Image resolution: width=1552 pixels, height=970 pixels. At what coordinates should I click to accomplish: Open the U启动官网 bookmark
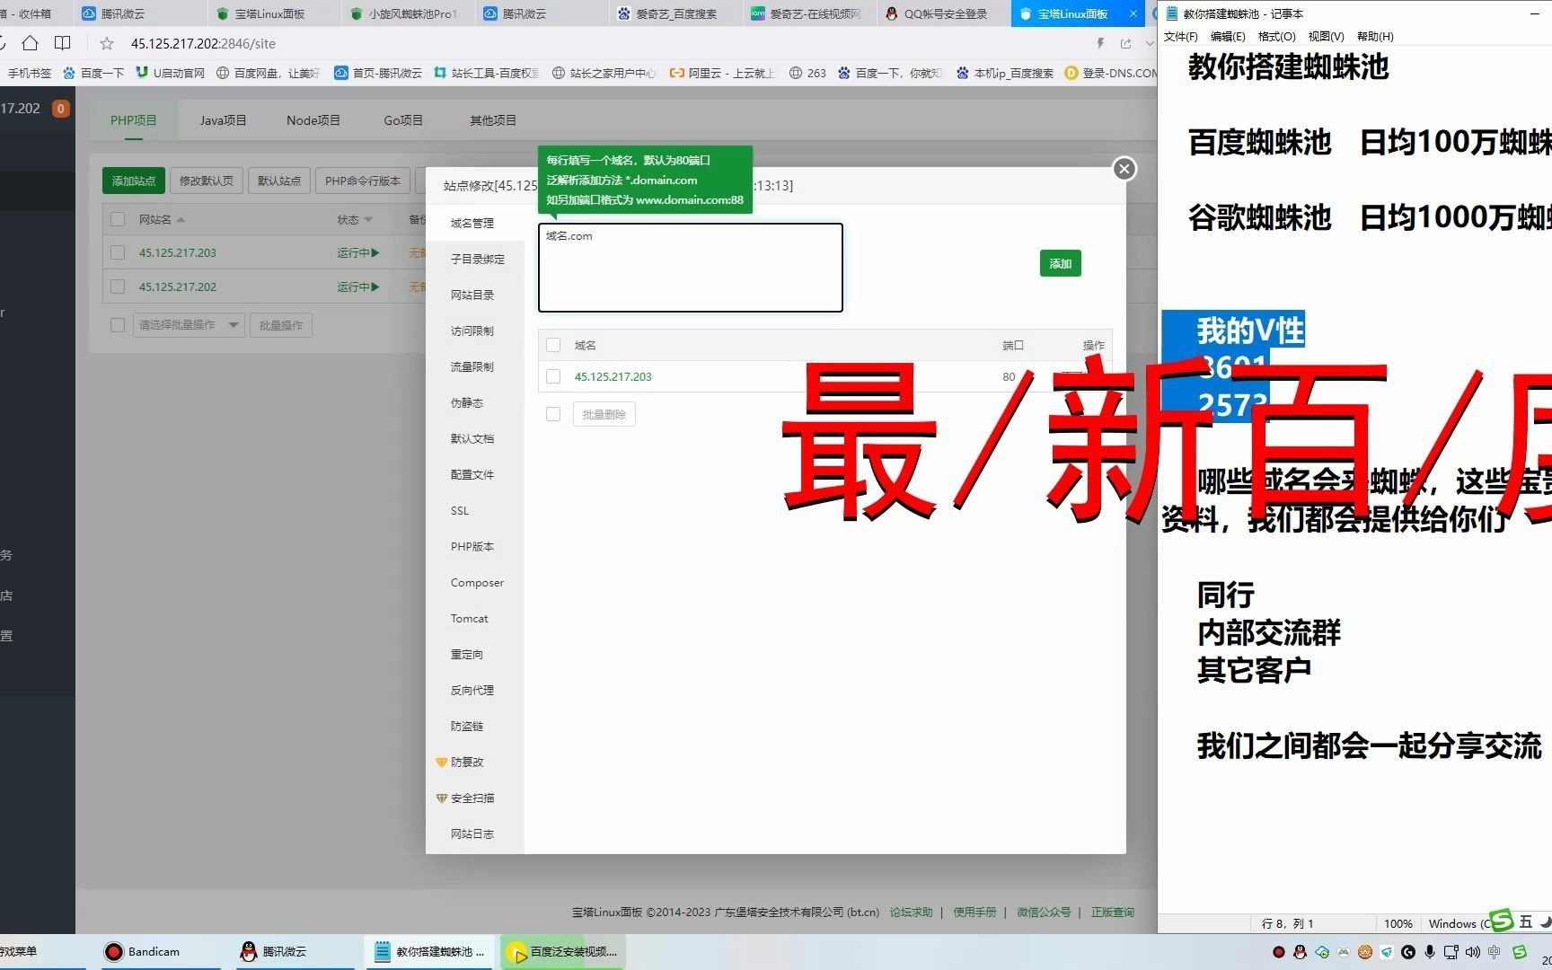(x=171, y=73)
